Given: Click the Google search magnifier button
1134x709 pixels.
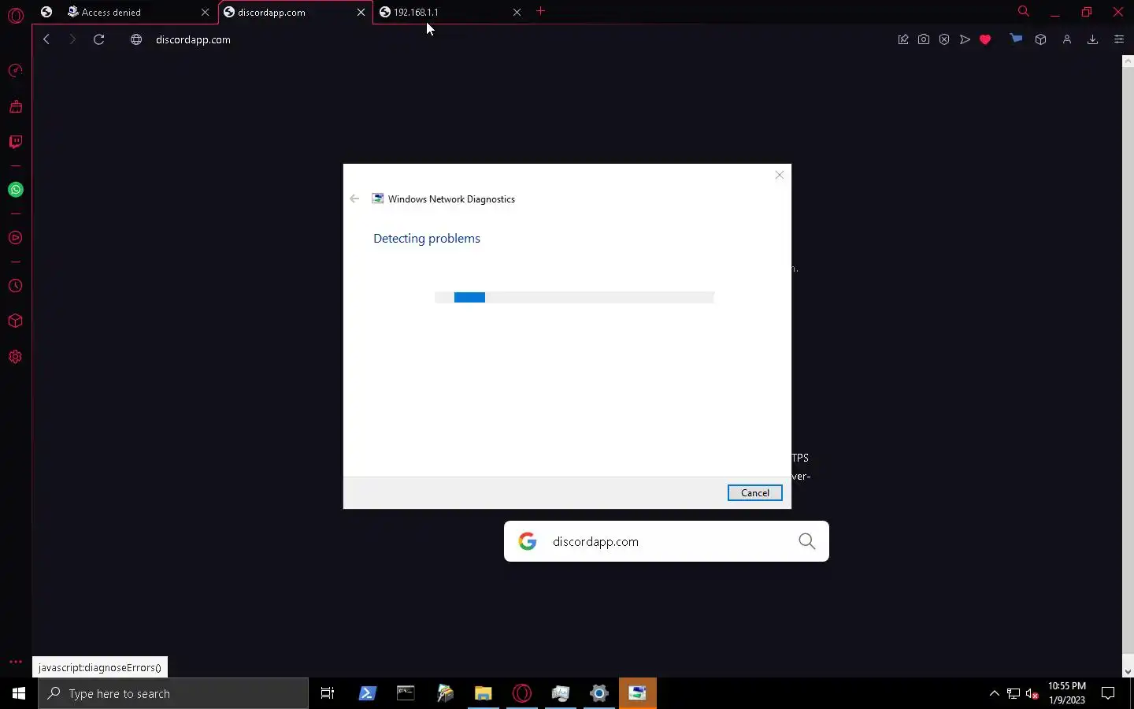Looking at the screenshot, I should coord(806,541).
